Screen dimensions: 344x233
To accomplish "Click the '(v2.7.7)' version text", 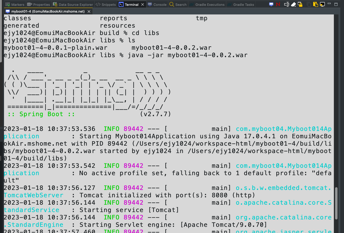I will (155, 114).
